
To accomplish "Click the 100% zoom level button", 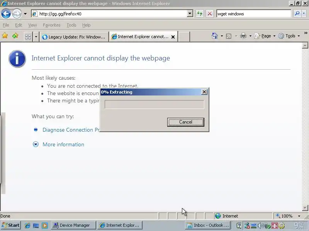I will coord(284,216).
